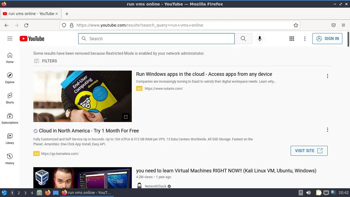This screenshot has width=350, height=197.
Task: Click the Firefox URL address bar
Action: click(180, 25)
